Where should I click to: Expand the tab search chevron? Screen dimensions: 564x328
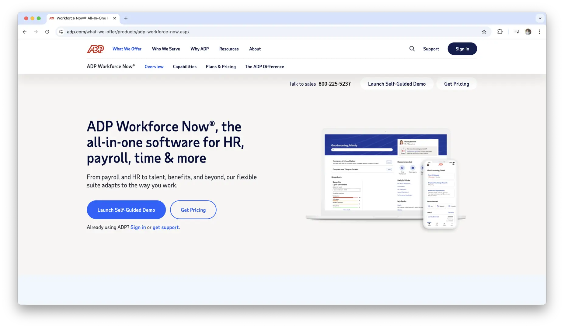(540, 18)
